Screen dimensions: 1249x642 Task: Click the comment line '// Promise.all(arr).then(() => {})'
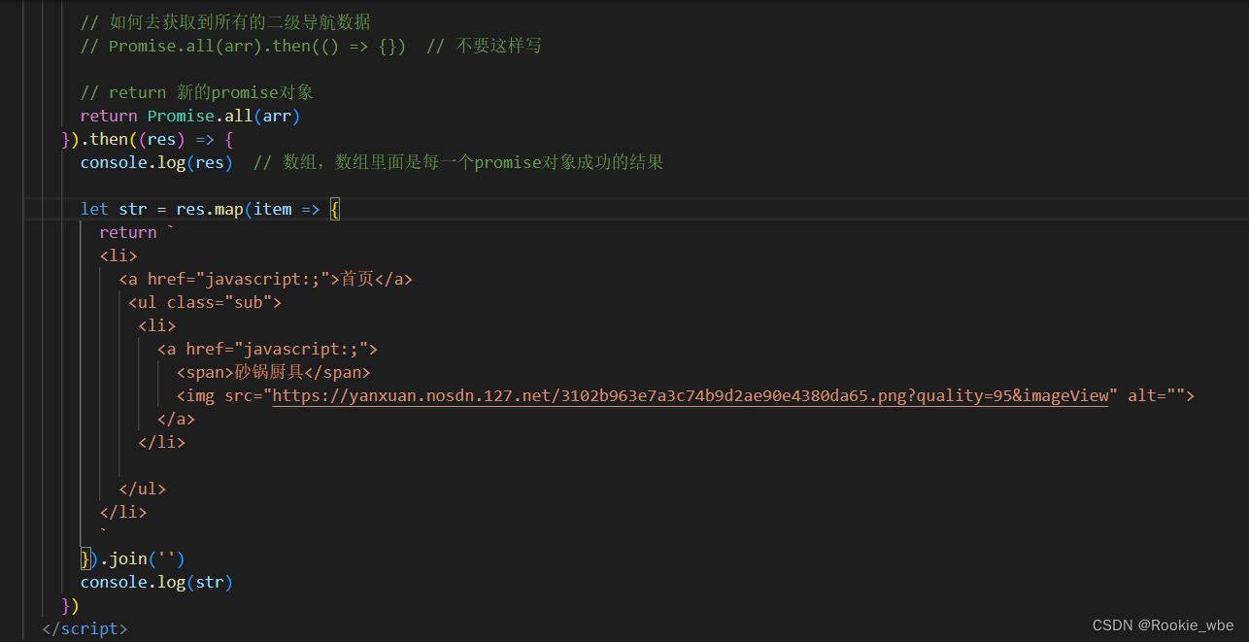click(243, 46)
